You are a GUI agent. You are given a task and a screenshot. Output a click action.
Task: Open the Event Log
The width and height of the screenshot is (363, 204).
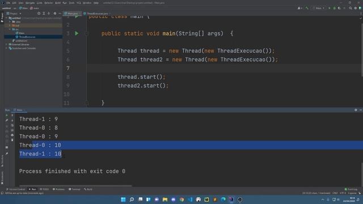351,189
